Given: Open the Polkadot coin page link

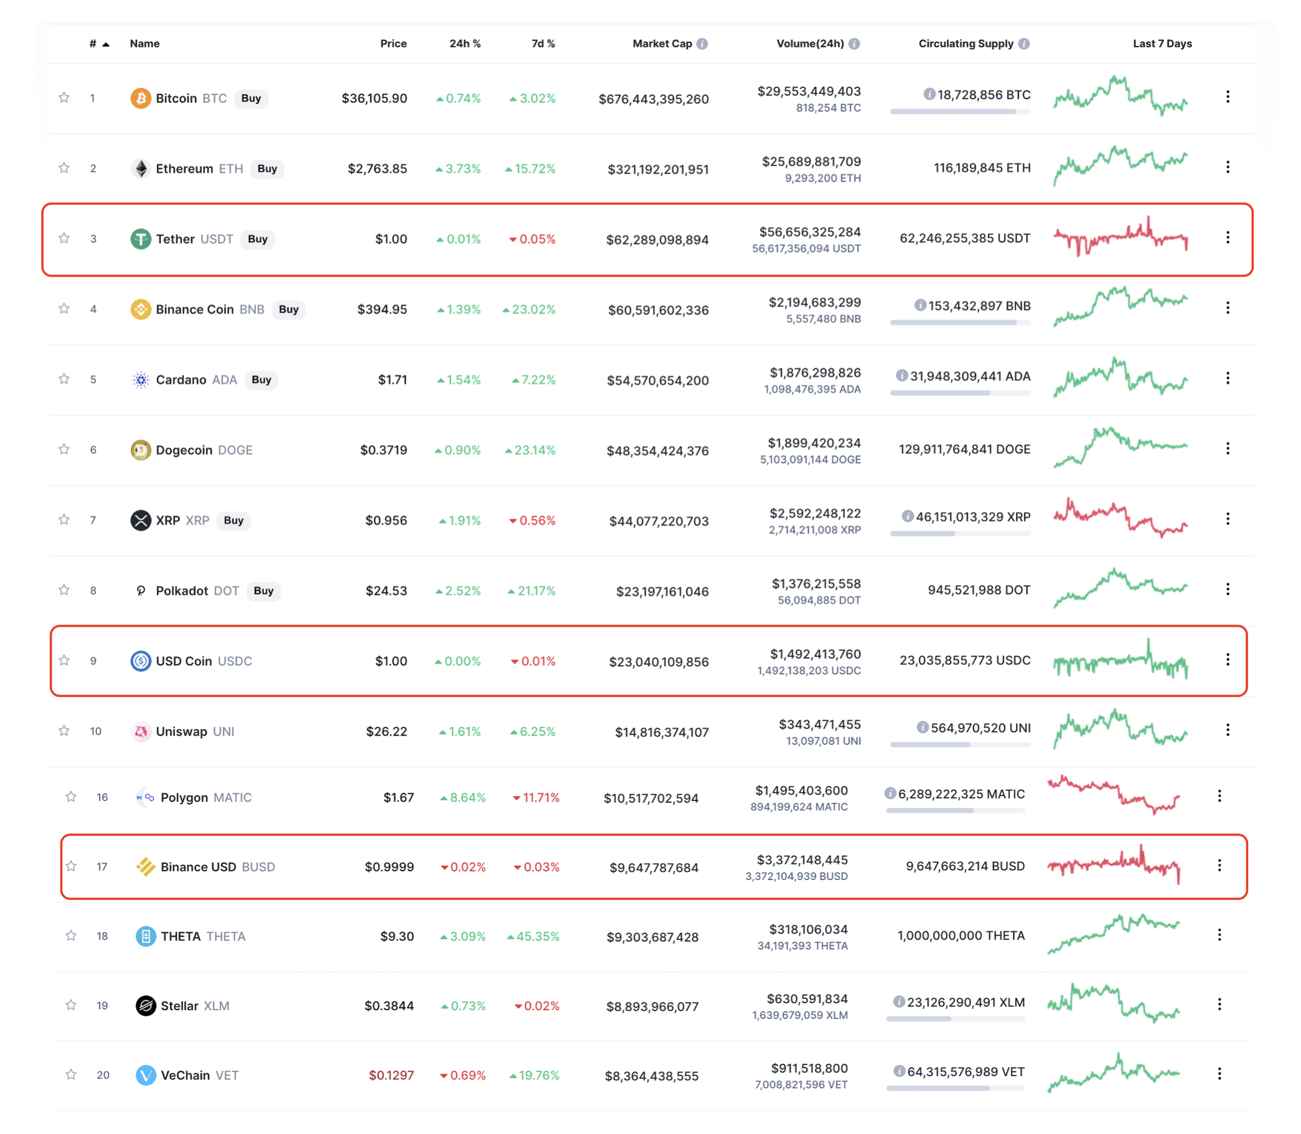Looking at the screenshot, I should point(182,591).
